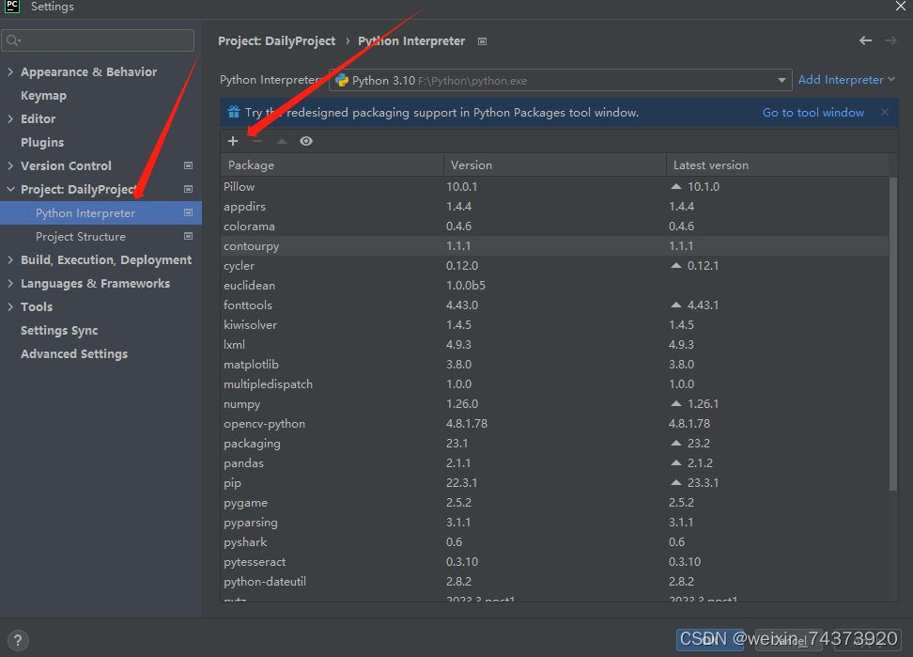Select the contourpy package row

coord(555,246)
